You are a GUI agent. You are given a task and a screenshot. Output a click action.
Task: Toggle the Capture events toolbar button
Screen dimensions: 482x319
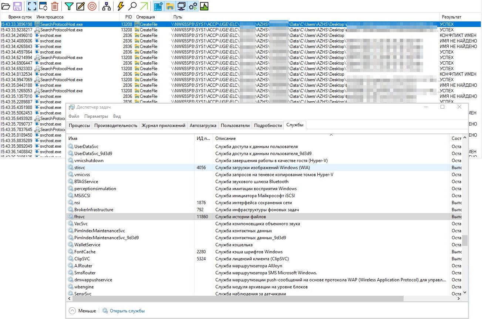coord(31,6)
